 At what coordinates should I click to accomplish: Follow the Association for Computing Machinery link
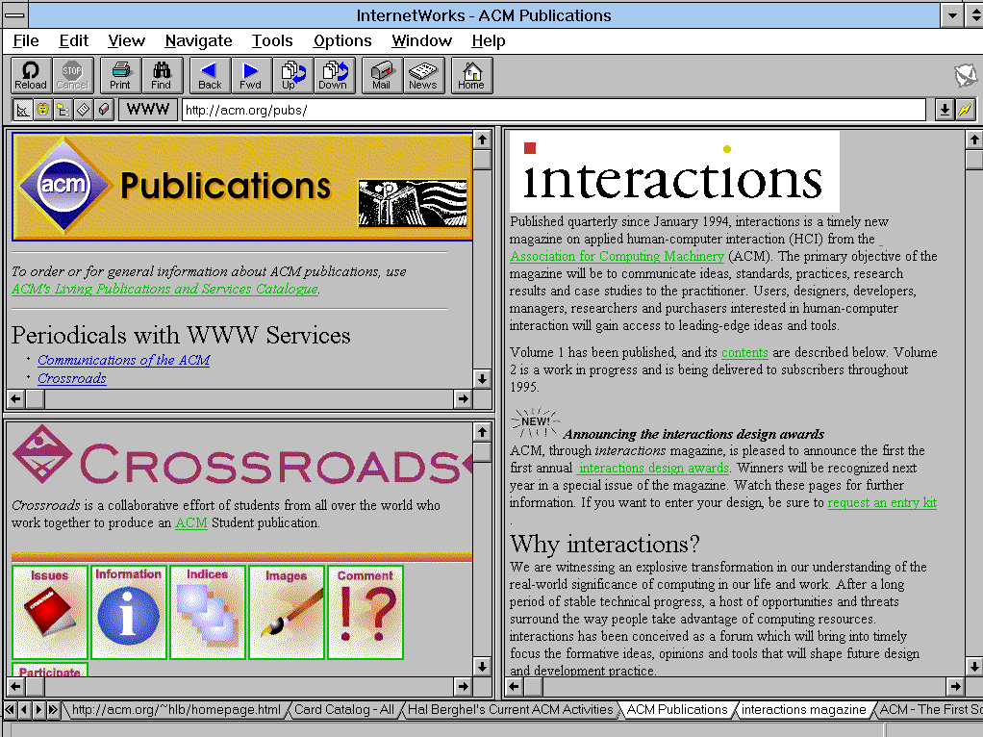coord(617,256)
